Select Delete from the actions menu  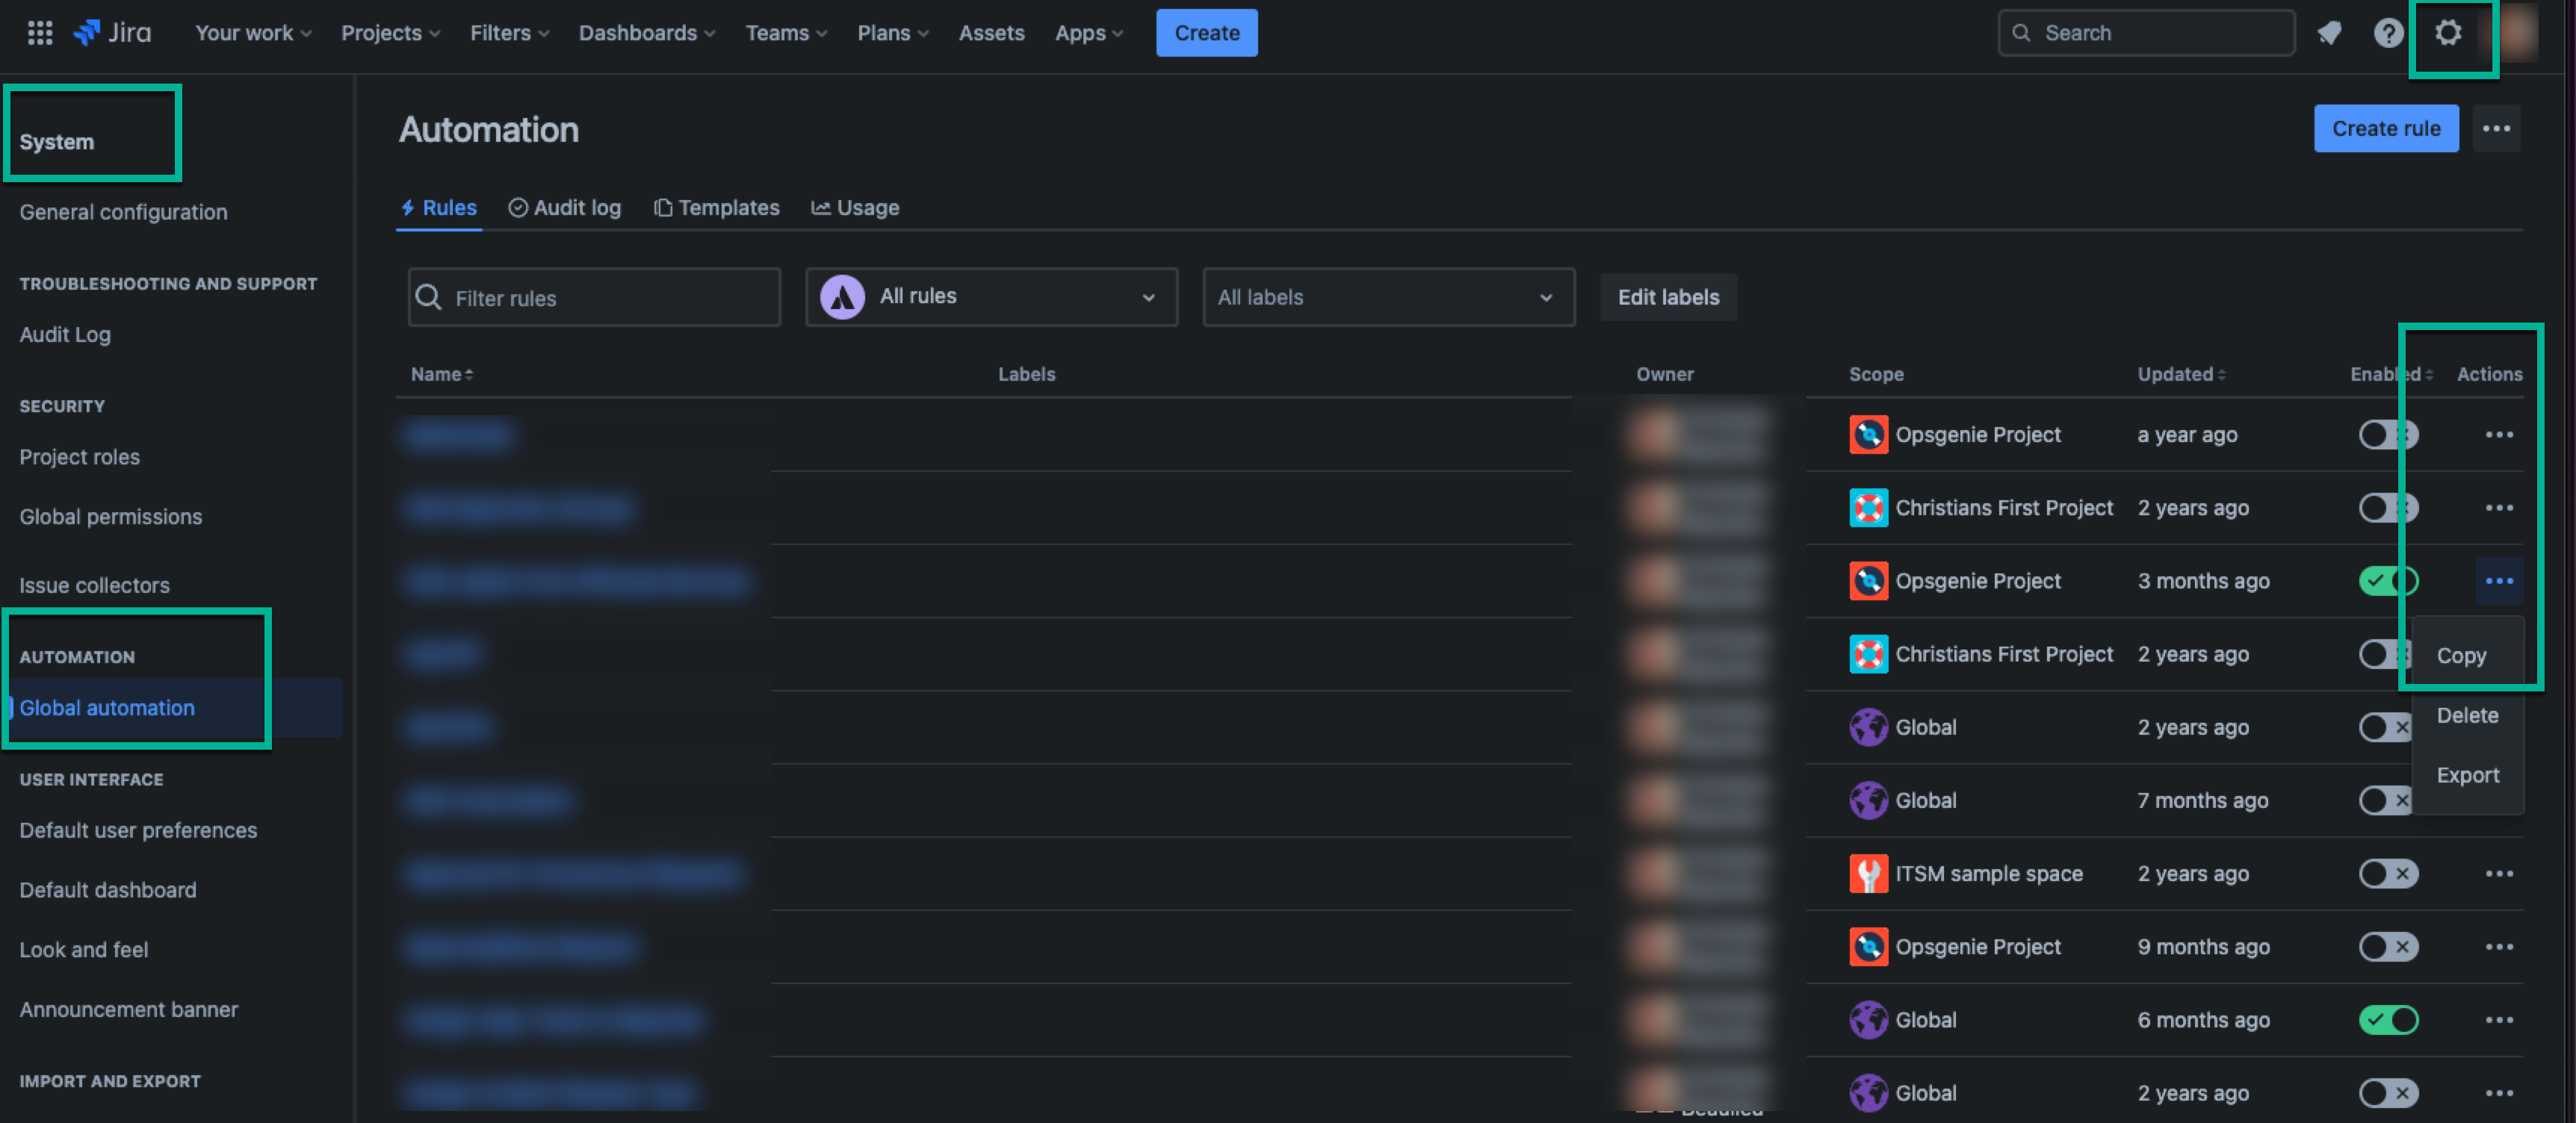[x=2467, y=715]
